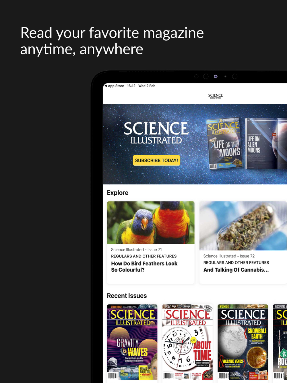This screenshot has width=287, height=383.
Task: Open the Science Illustrated header logo
Action: pyautogui.click(x=216, y=96)
